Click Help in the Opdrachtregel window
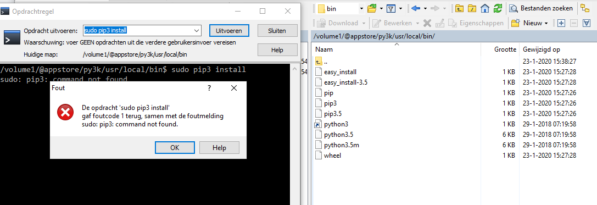 277,50
